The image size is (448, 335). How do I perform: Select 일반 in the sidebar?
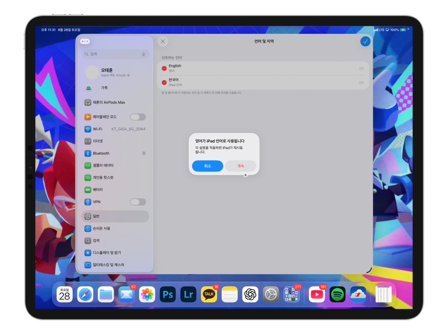pyautogui.click(x=115, y=216)
